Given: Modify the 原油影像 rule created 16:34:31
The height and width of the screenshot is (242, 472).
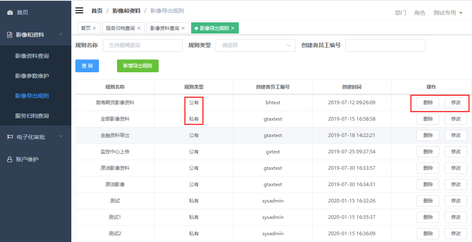Looking at the screenshot, I should (x=456, y=184).
